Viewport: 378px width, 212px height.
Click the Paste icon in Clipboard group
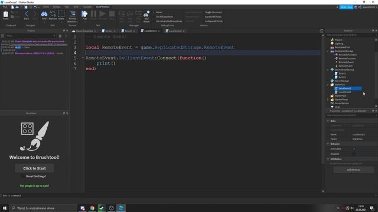click(5, 14)
